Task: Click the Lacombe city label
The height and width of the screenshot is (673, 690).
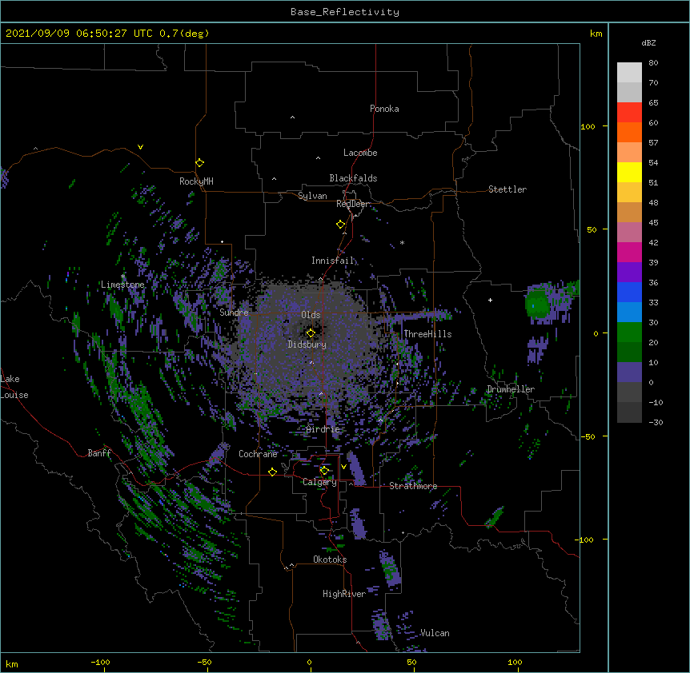Action: click(360, 153)
